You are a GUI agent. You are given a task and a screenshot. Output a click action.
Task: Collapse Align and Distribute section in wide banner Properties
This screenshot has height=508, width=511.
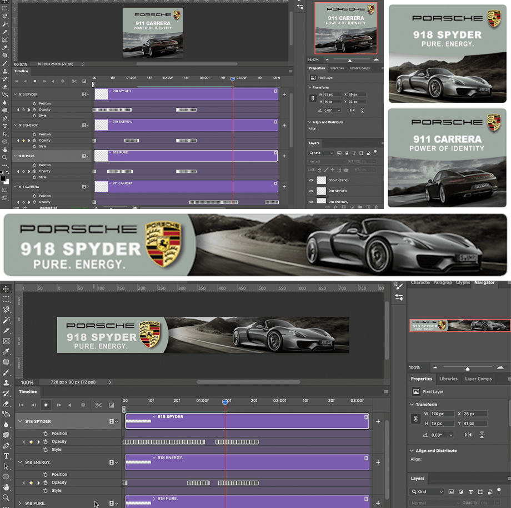412,451
